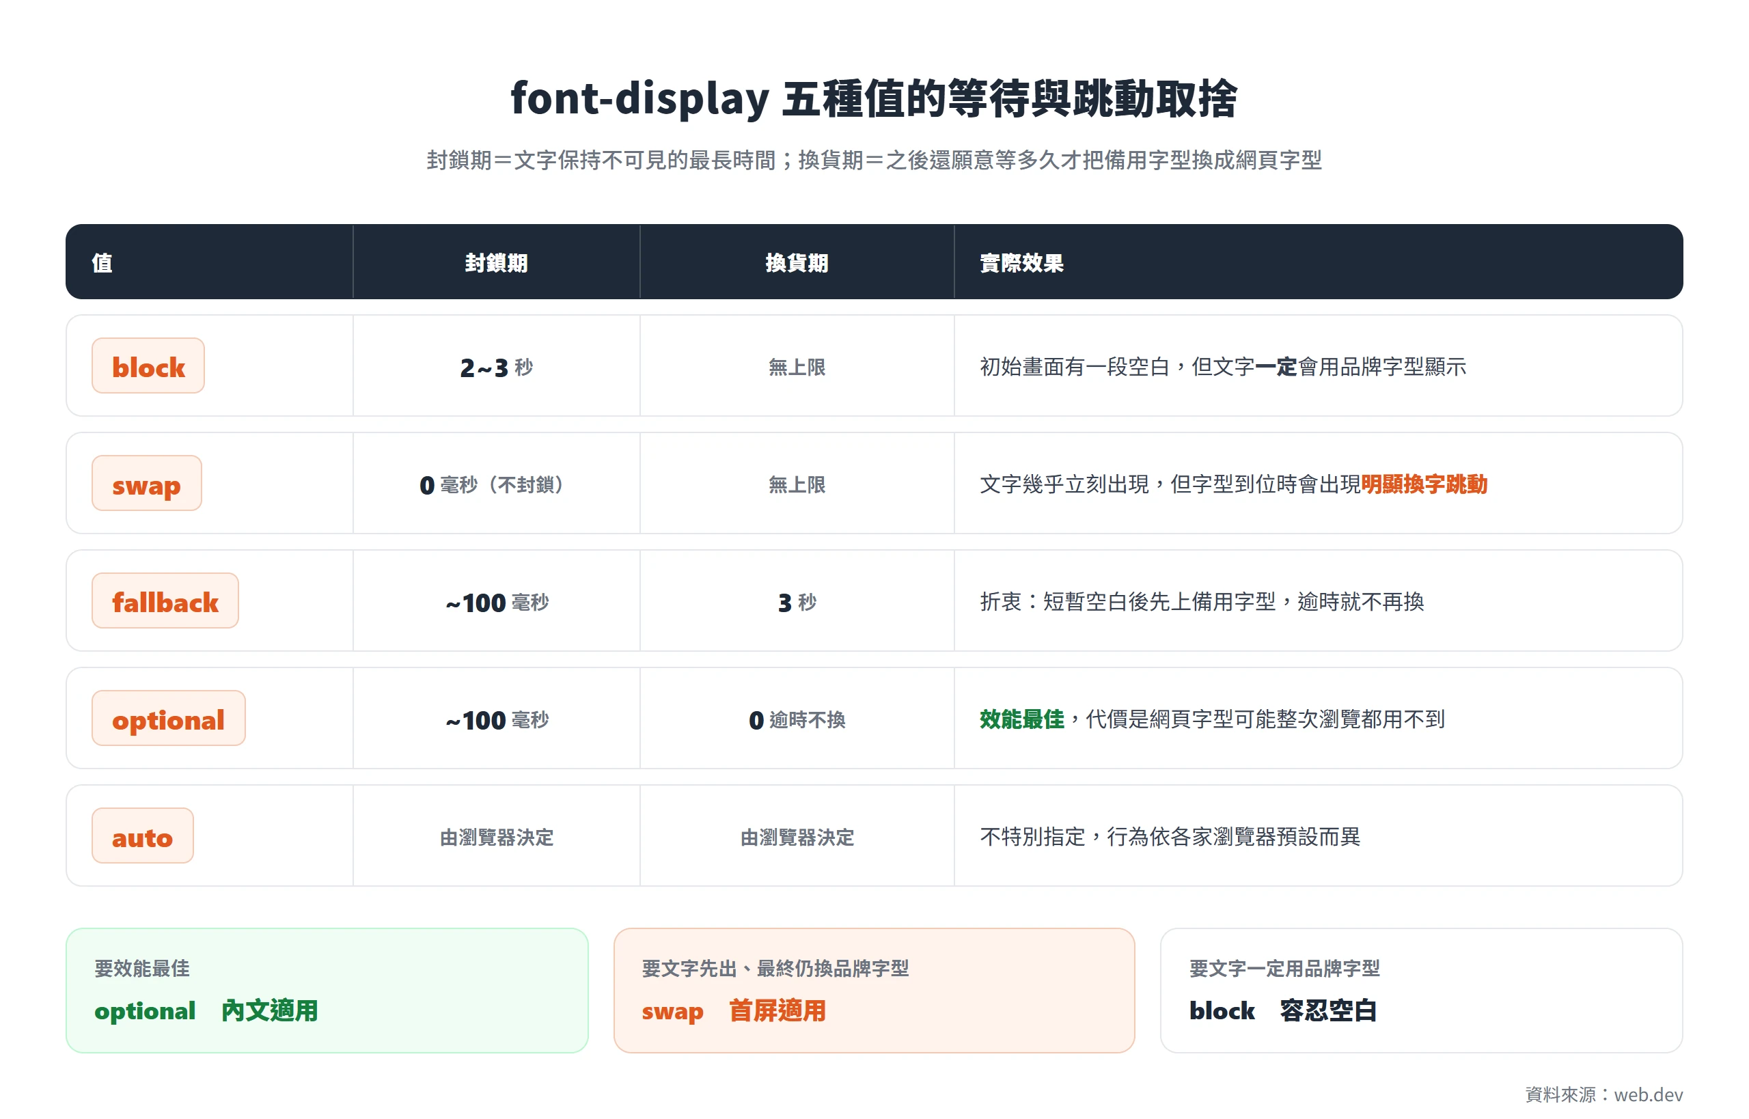Click the 'fallback' value badge
This screenshot has width=1749, height=1119.
pos(165,602)
